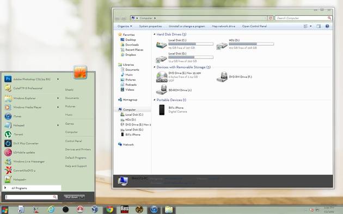Image resolution: width=343 pixels, height=214 pixels.
Task: Collapse the Portable Devices group
Action: pos(155,100)
